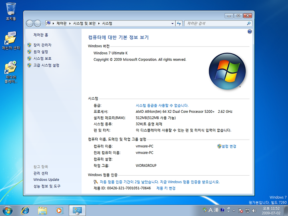Open 고급 시스템 설정 link
Screen dimensions: 288x216
pyautogui.click(x=46, y=65)
